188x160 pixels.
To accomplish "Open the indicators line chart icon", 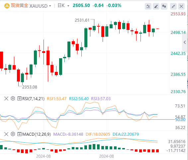I will (x=148, y=6).
